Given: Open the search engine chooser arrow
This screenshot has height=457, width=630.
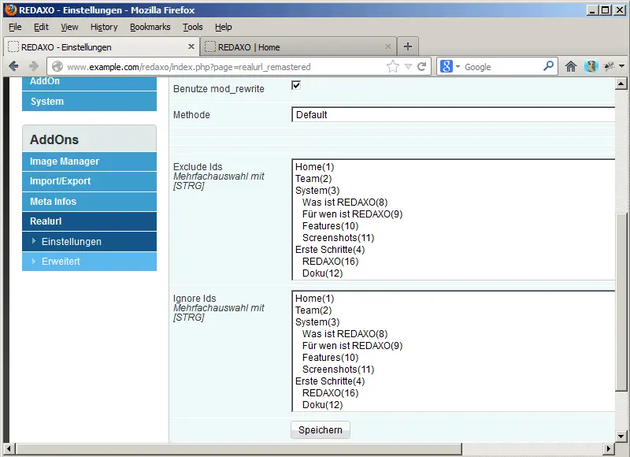Looking at the screenshot, I should (x=458, y=67).
